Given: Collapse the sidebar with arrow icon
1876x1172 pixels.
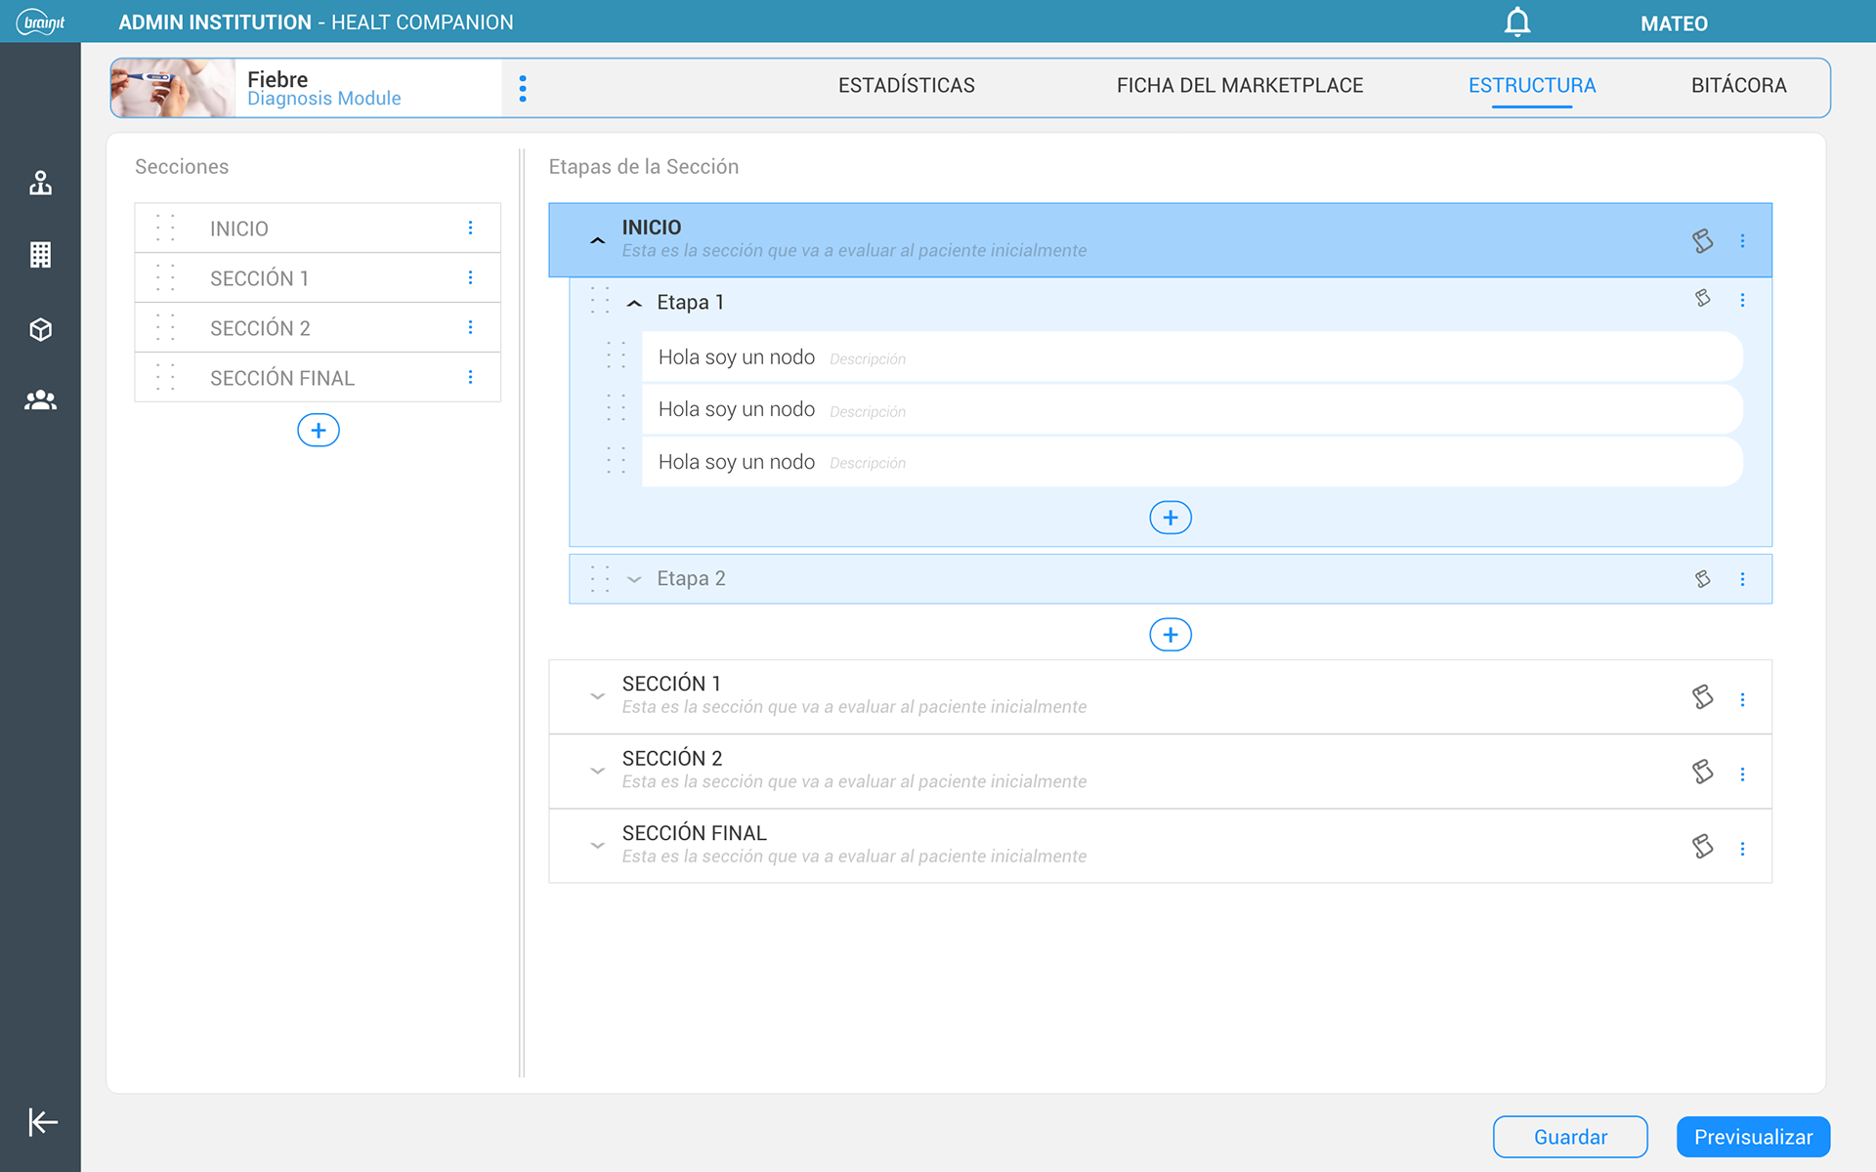Looking at the screenshot, I should coord(42,1121).
